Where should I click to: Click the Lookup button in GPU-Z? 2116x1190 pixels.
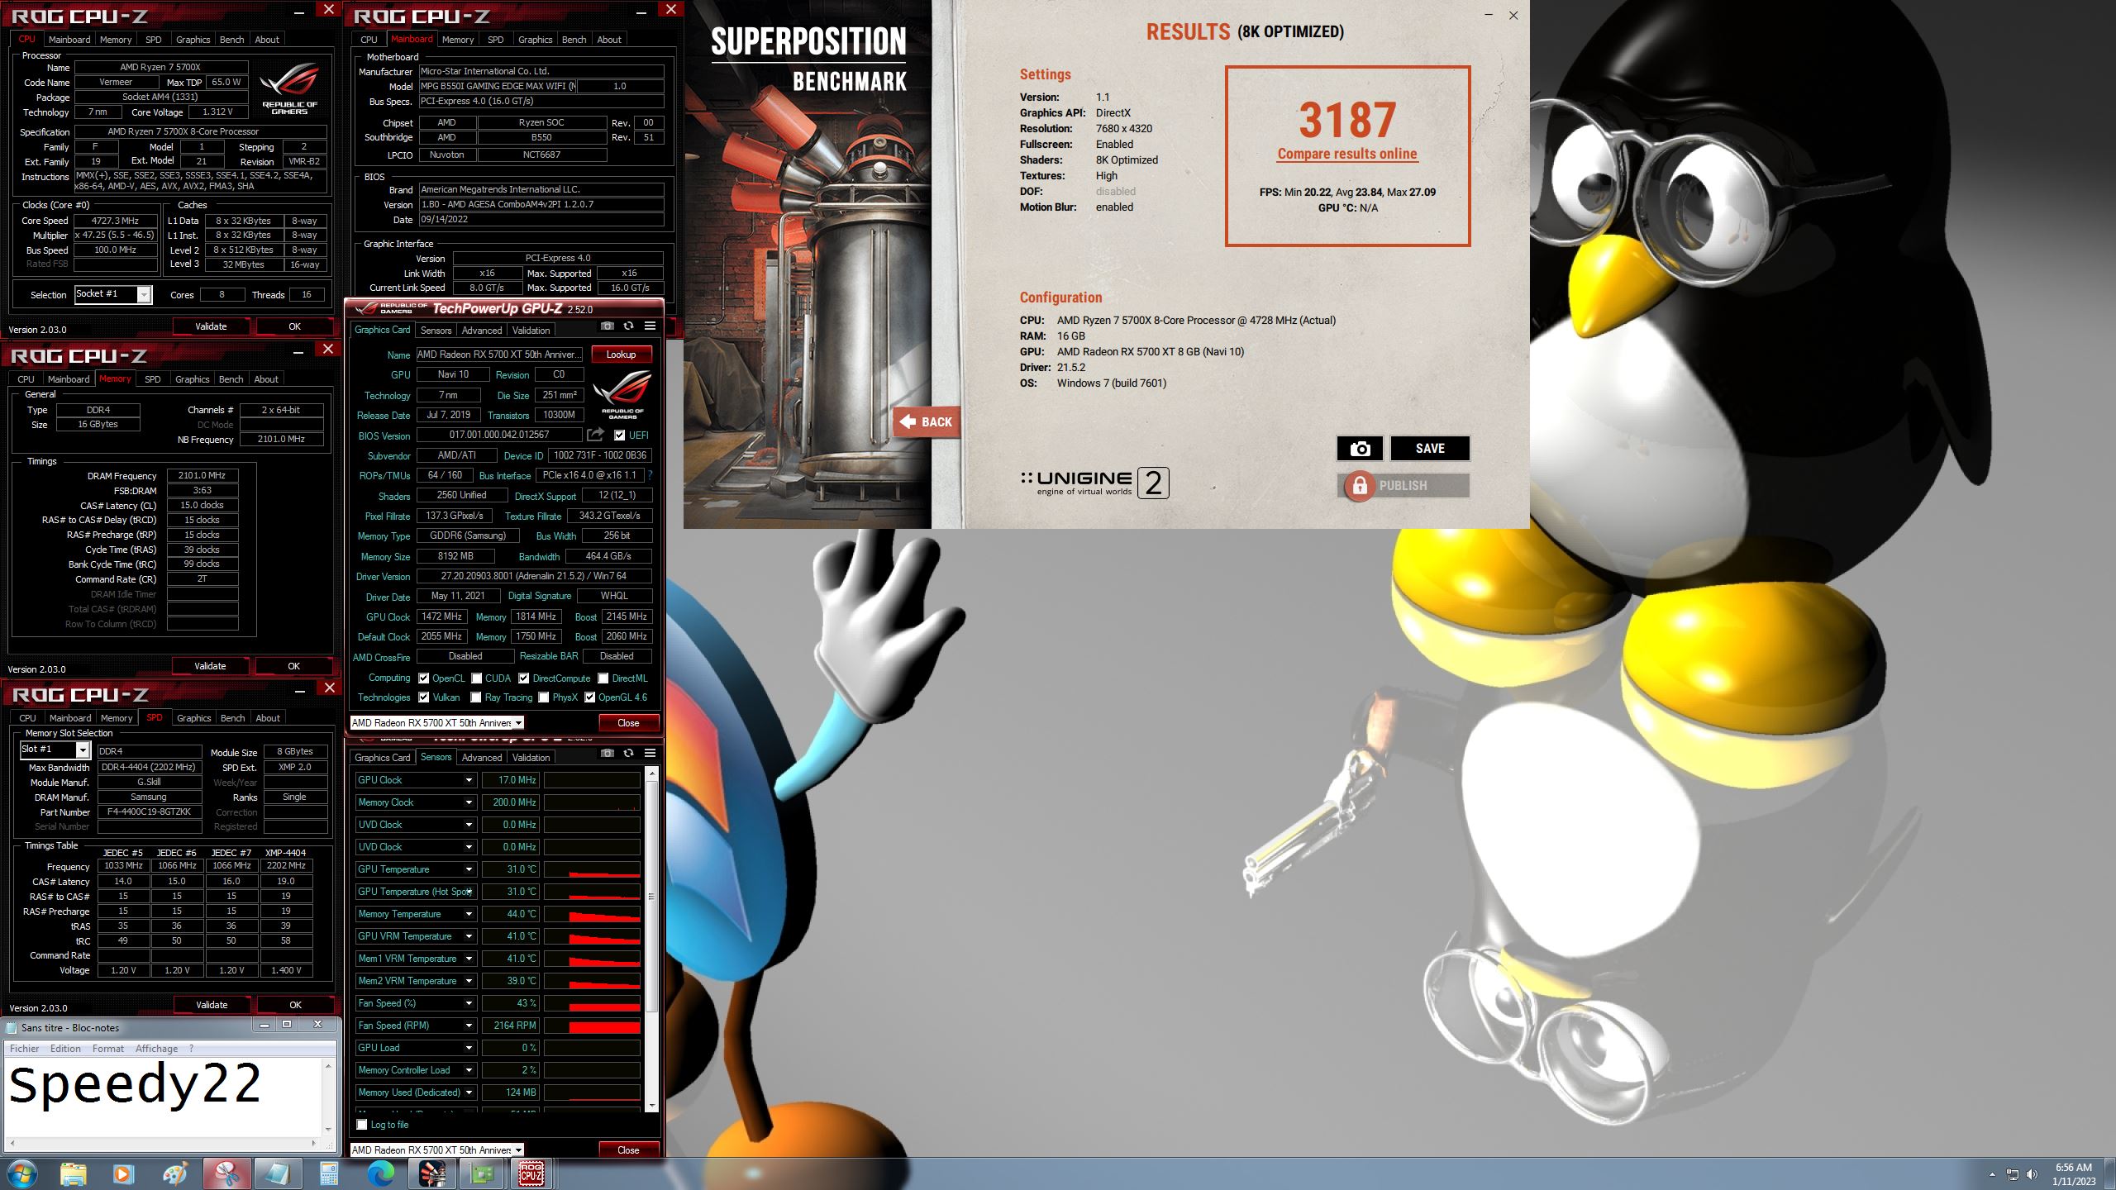[x=621, y=355]
